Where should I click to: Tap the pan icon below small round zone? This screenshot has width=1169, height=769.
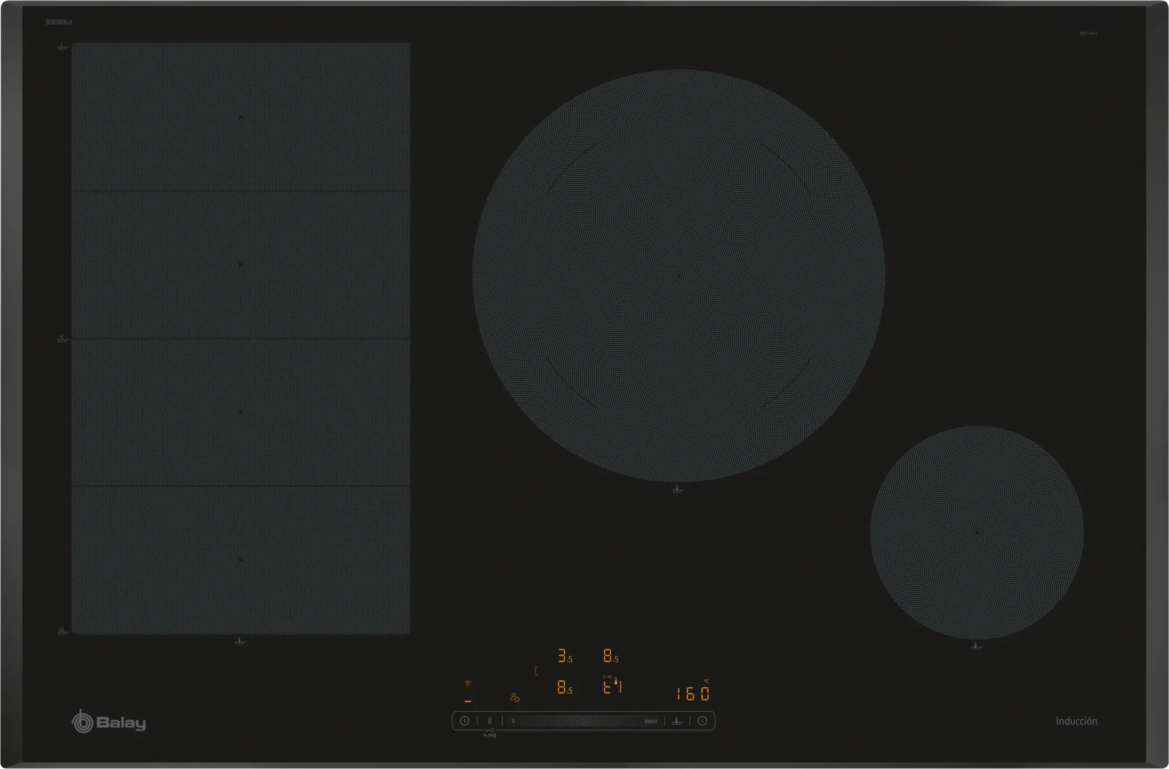(975, 646)
